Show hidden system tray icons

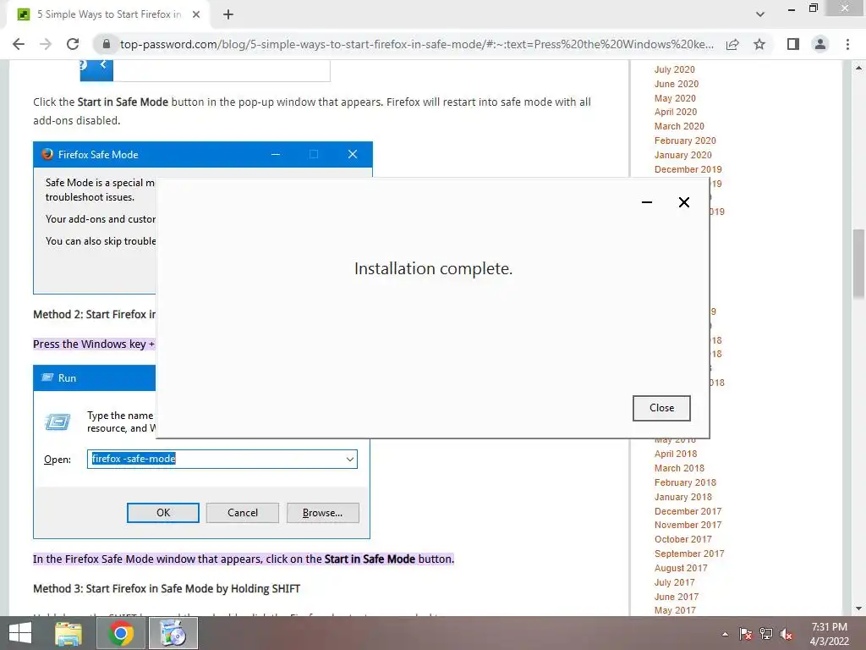tap(725, 634)
